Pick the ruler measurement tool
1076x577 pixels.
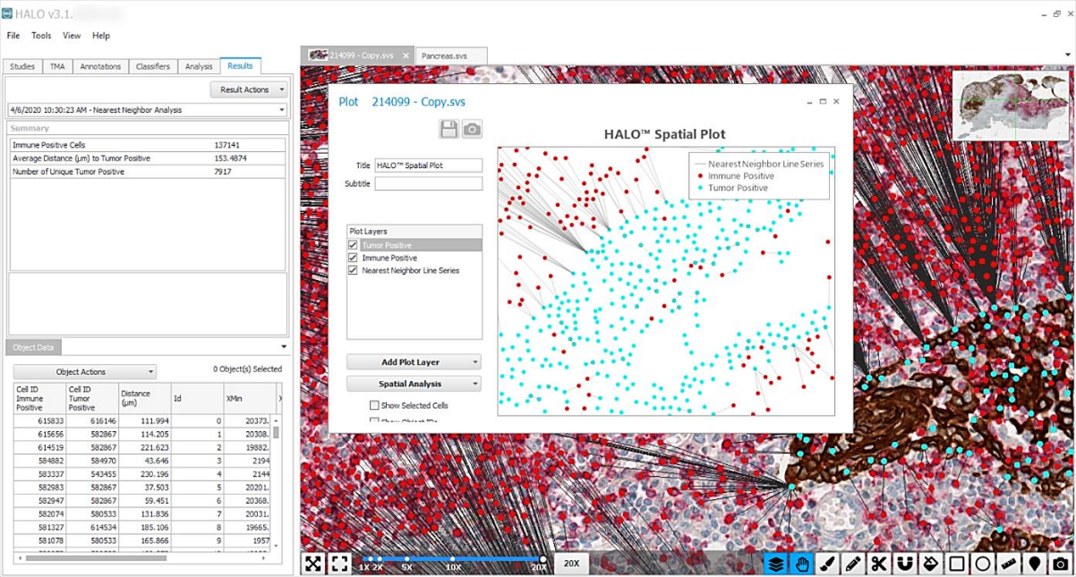tap(1009, 564)
